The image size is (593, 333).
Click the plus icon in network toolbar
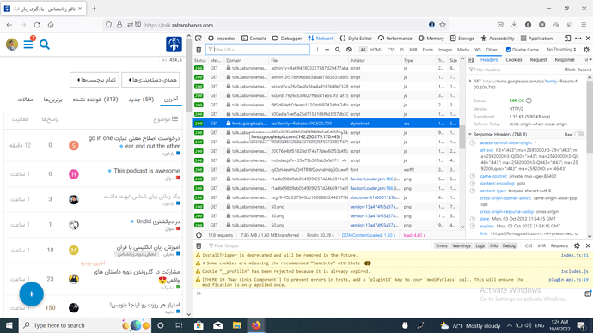pyautogui.click(x=327, y=50)
